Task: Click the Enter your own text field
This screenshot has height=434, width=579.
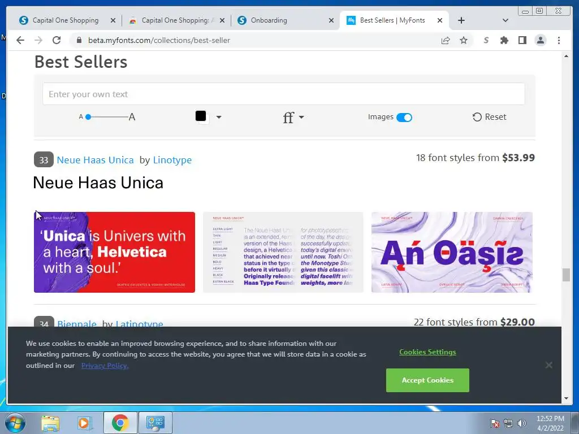Action: (284, 94)
